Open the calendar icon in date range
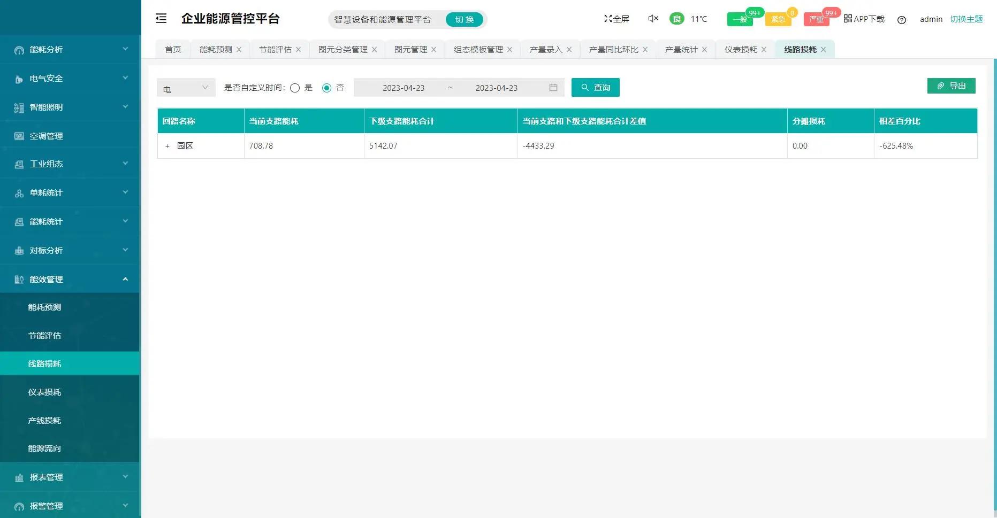This screenshot has height=518, width=997. point(553,87)
